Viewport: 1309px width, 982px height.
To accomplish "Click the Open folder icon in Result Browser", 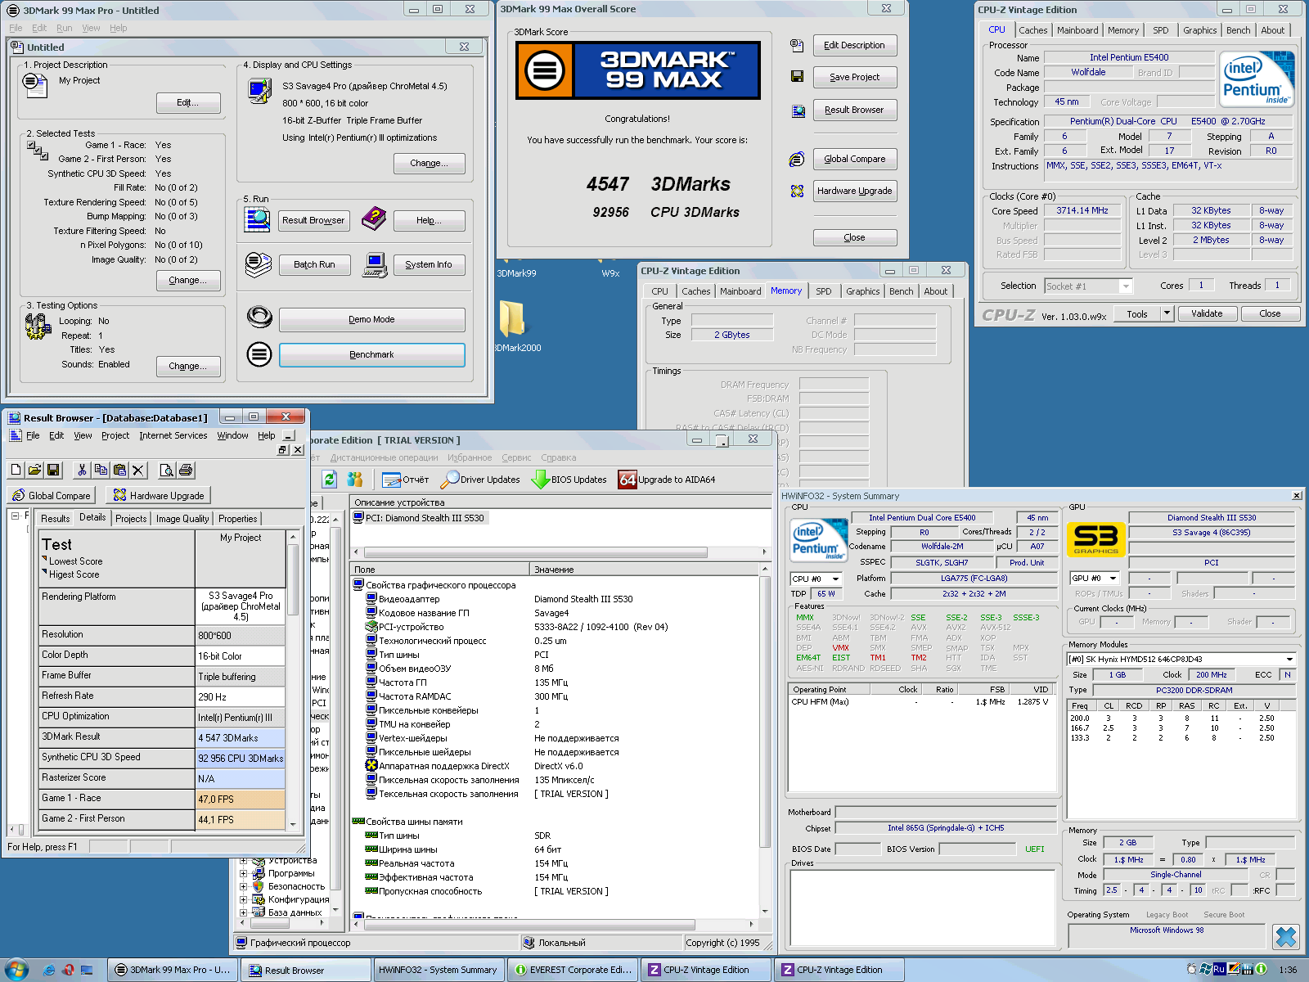I will [x=34, y=470].
